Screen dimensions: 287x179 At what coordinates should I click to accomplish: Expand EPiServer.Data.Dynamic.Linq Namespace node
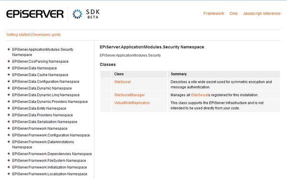point(9,95)
